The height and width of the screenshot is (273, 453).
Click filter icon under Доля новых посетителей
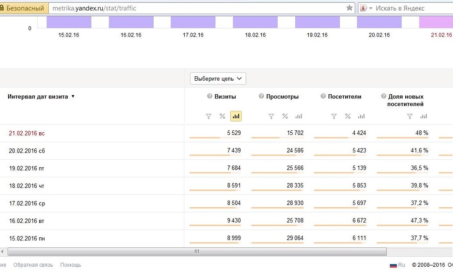(410, 116)
